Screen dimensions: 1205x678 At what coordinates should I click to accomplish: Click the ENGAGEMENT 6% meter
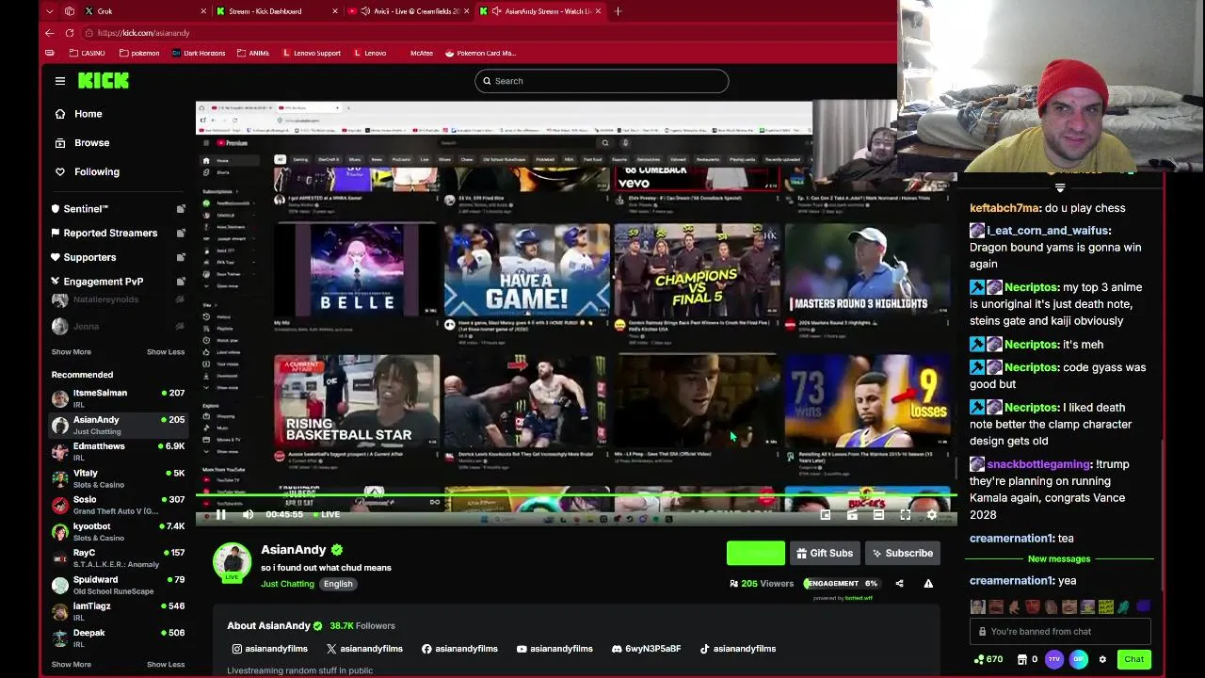842,584
